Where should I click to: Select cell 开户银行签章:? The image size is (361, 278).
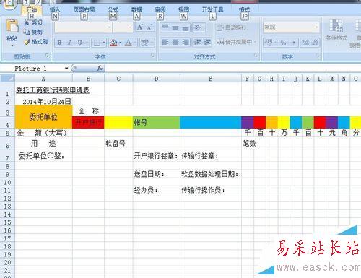[157, 156]
